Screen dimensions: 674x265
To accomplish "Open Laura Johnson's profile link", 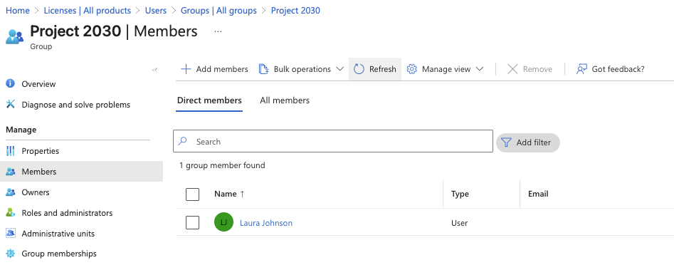I will [266, 223].
